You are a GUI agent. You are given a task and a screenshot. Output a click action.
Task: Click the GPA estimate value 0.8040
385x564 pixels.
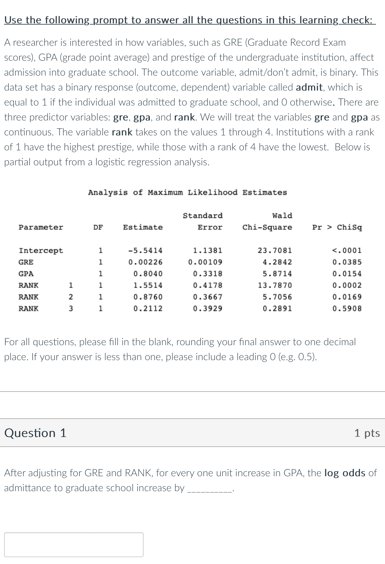coord(148,273)
